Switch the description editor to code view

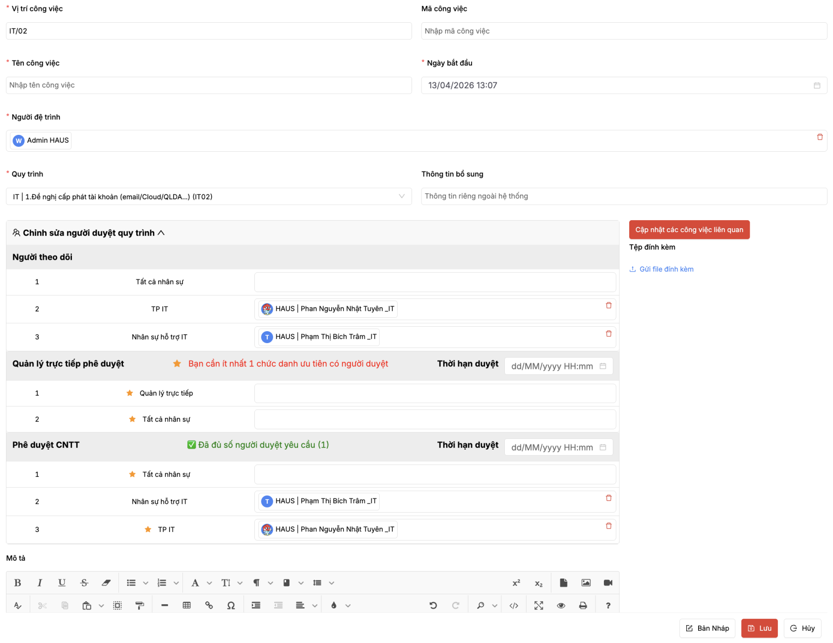[514, 605]
